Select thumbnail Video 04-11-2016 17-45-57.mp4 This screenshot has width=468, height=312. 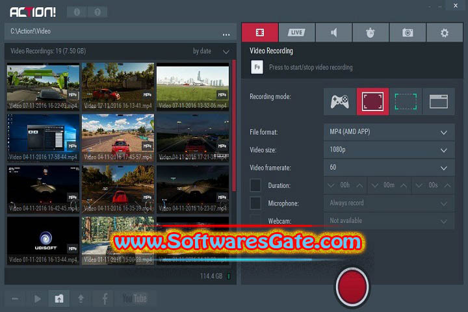pos(118,138)
